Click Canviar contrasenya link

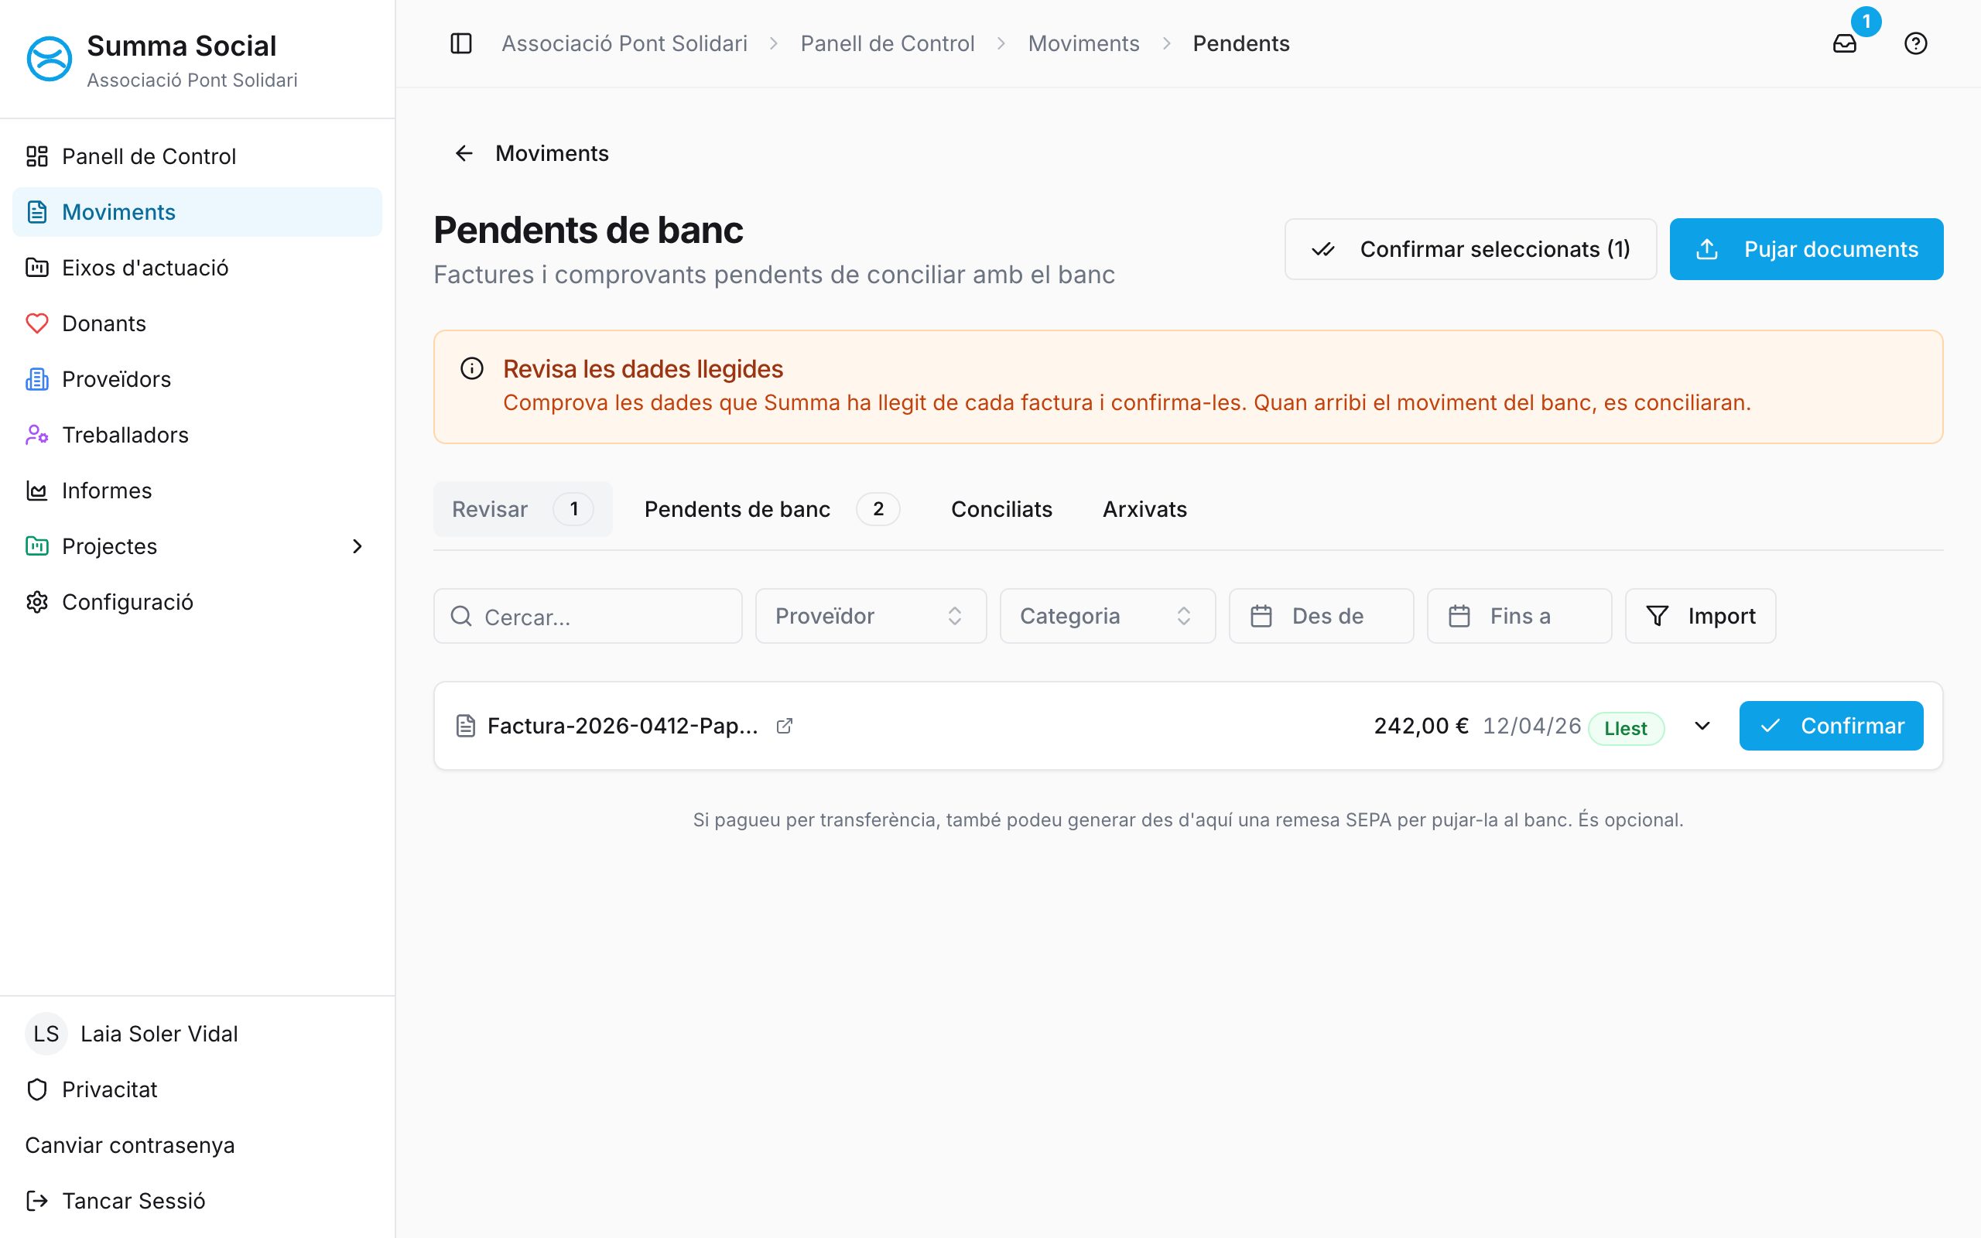(130, 1144)
